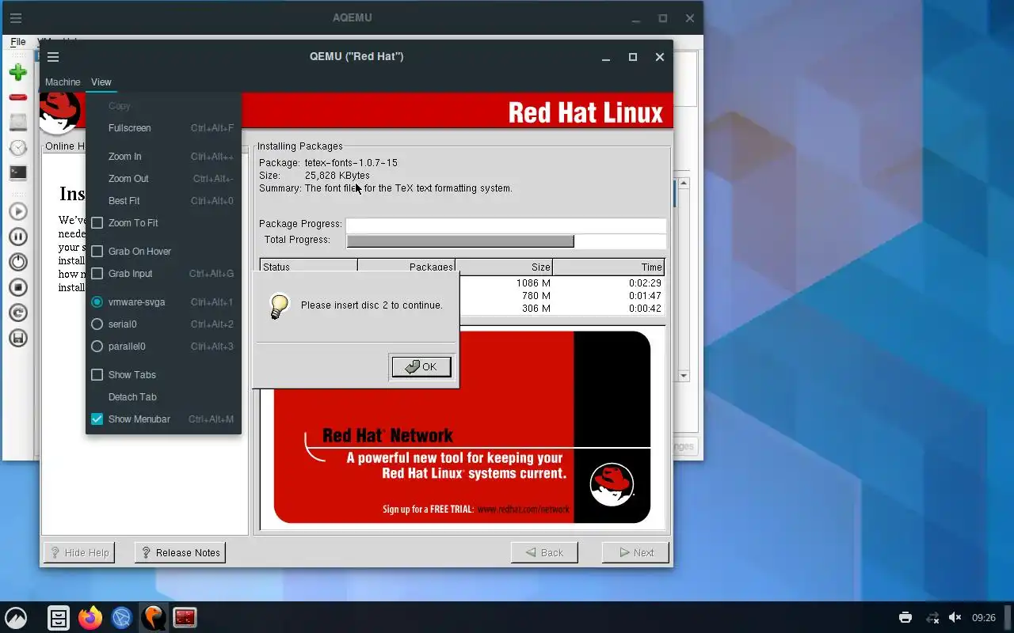1014x633 pixels.
Task: Click the clock icon in AQEMU toolbar
Action: [x=17, y=147]
